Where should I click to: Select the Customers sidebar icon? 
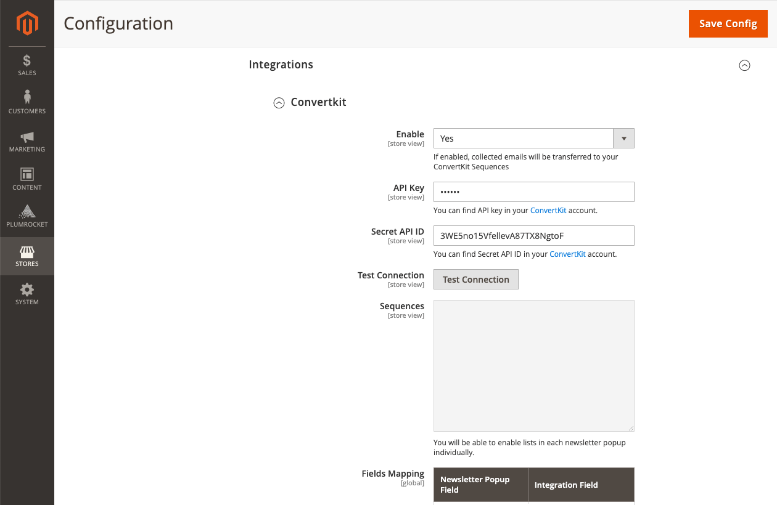[27, 102]
